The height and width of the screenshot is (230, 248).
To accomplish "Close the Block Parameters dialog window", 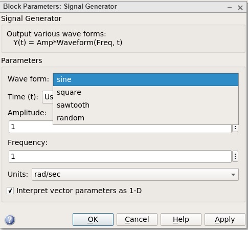I will click(240, 8).
